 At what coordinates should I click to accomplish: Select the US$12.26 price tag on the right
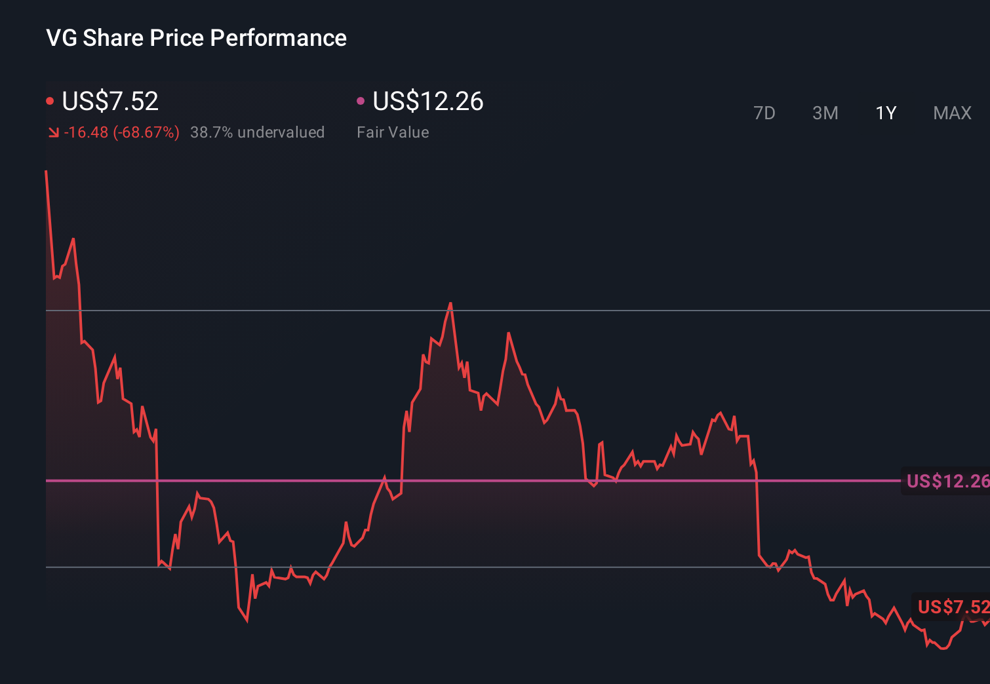[946, 482]
